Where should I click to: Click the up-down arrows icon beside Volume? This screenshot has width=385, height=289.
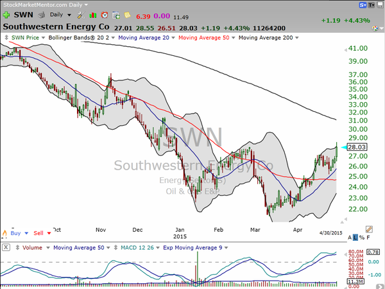click(x=17, y=247)
